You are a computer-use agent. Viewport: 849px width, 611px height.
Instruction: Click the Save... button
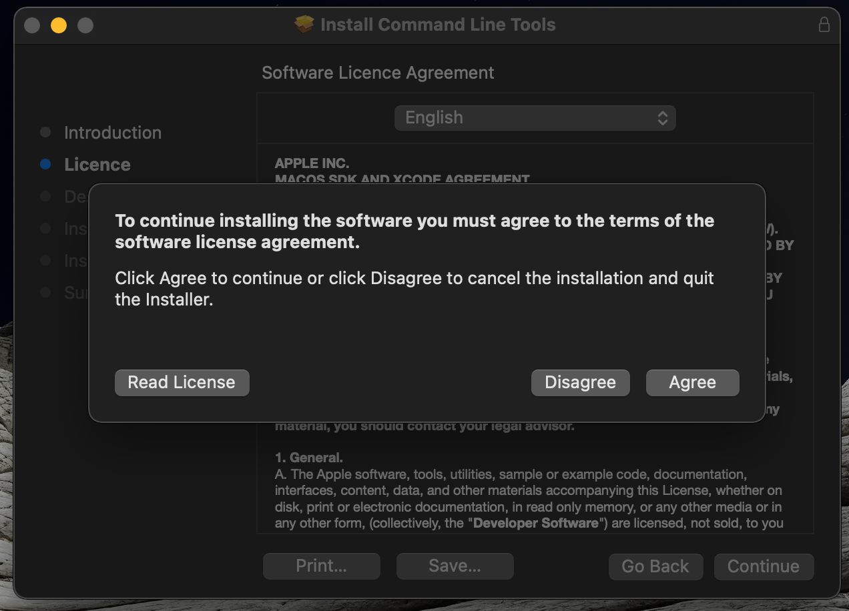(455, 566)
